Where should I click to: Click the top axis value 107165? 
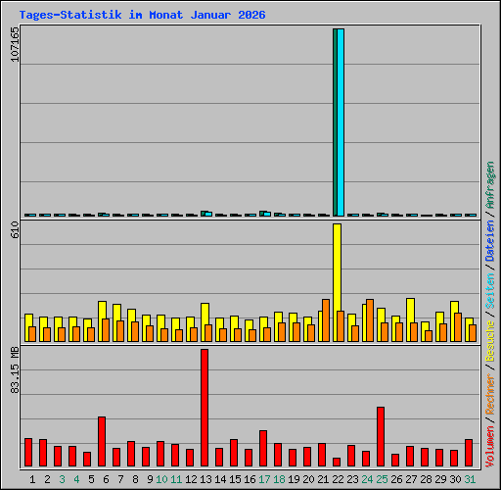15,45
